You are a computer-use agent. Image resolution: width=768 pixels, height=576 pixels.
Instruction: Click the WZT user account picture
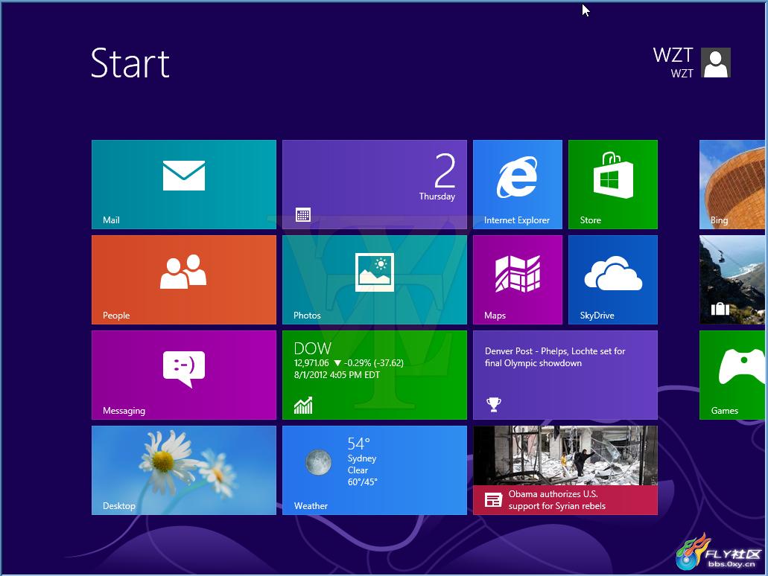[716, 63]
